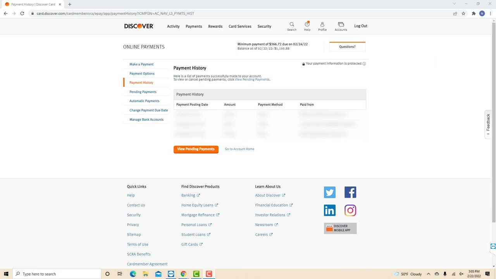This screenshot has height=279, width=496.
Task: Open the Feedback side tab
Action: tap(488, 124)
